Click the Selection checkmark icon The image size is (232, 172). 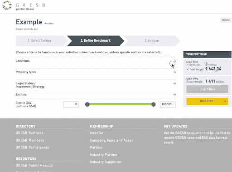pyautogui.click(x=188, y=65)
